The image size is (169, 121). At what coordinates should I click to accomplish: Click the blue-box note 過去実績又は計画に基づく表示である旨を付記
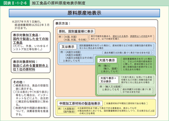point(127,53)
